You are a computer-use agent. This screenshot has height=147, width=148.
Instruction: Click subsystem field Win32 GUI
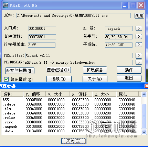(119, 45)
